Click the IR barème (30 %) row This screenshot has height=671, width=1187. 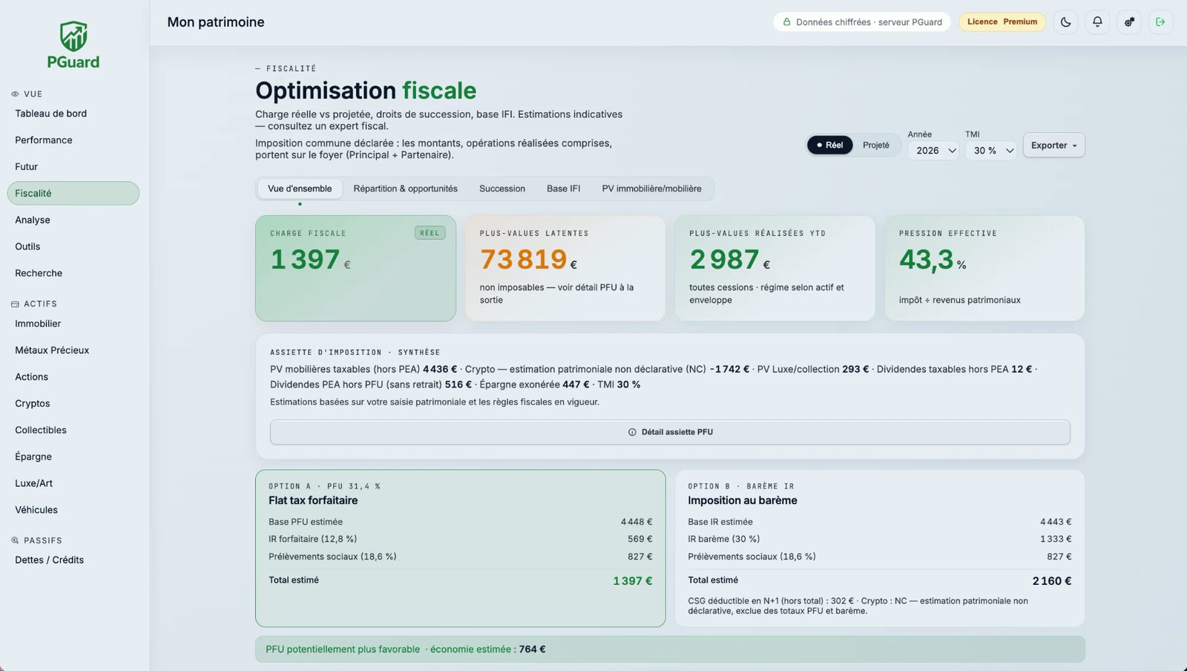(x=879, y=539)
